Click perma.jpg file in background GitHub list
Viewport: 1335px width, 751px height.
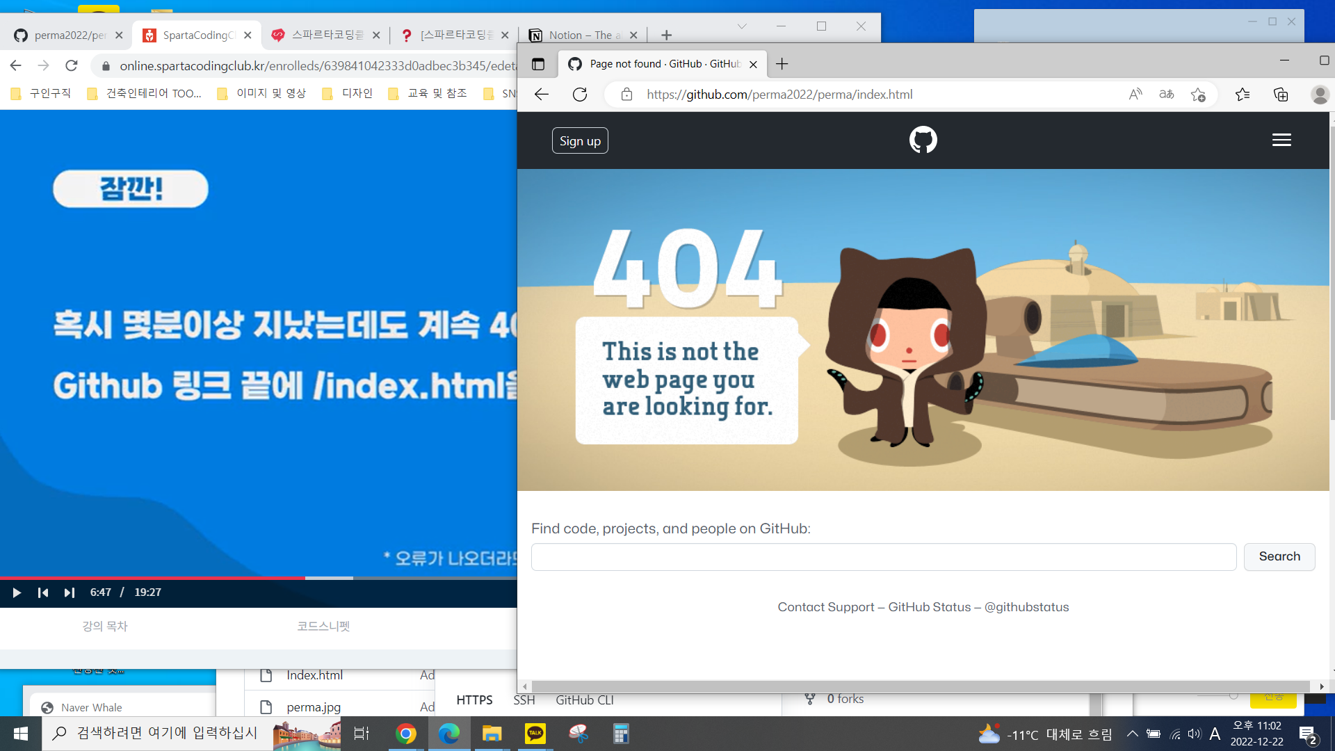point(314,707)
